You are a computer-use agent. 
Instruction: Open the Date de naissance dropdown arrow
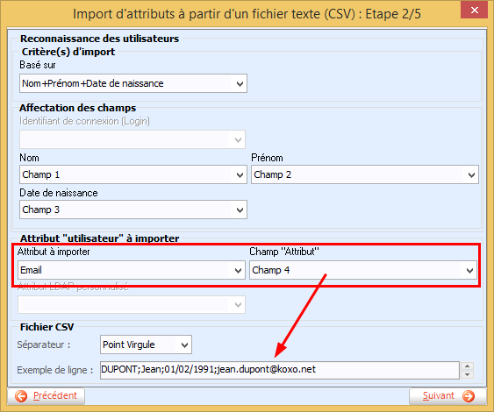[x=240, y=210]
